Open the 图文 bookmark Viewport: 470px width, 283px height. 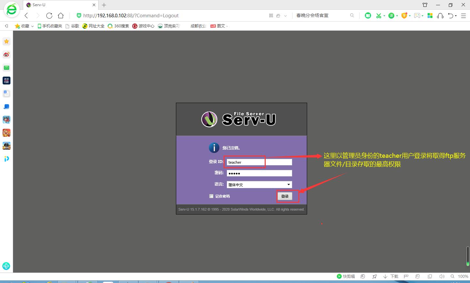click(219, 26)
